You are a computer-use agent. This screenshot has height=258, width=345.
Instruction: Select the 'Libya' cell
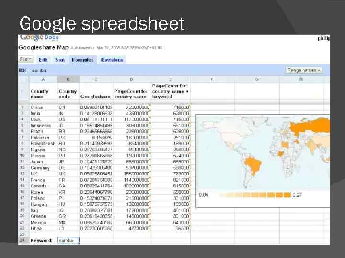(43, 228)
